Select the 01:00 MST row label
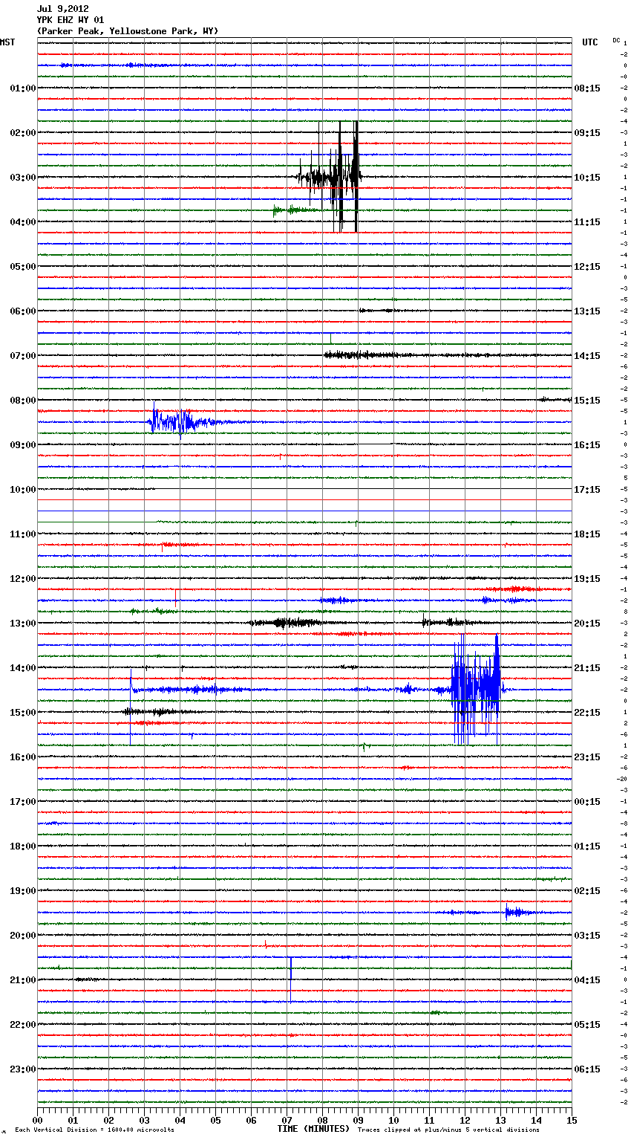631x1140 pixels. coord(23,88)
